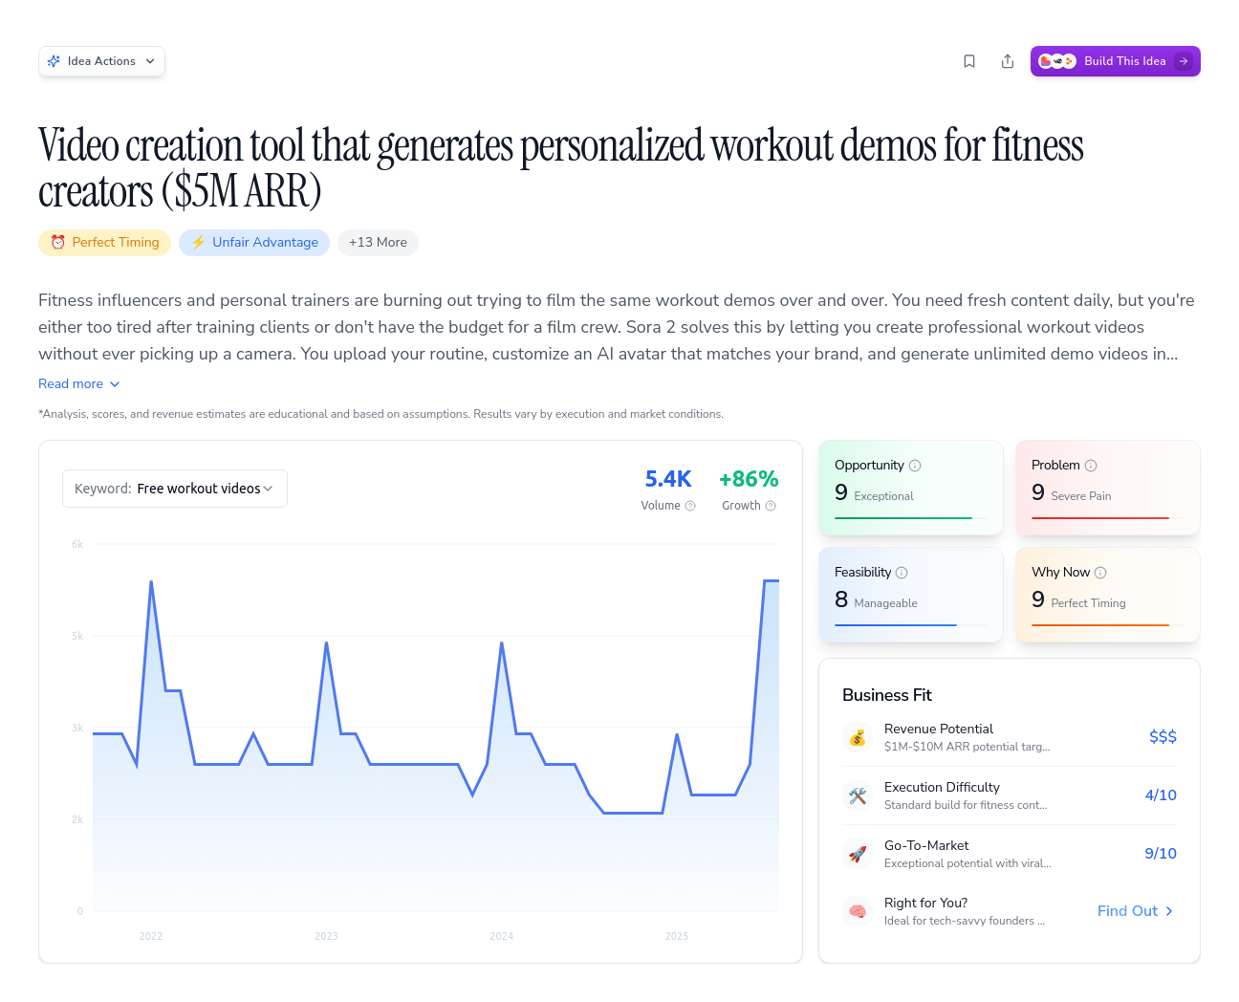The height and width of the screenshot is (1002, 1239).
Task: Open the Keyword selector dropdown
Action: (x=174, y=489)
